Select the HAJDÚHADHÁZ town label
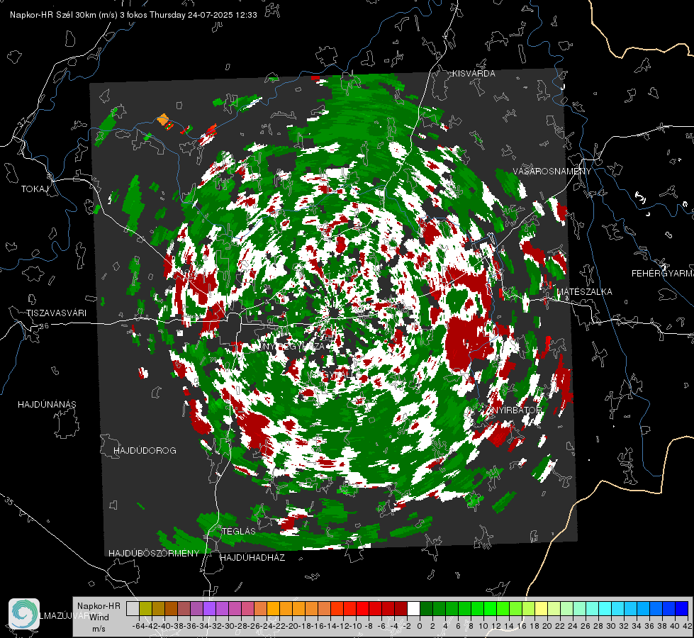Viewport: 694px width, 638px height. coord(252,558)
